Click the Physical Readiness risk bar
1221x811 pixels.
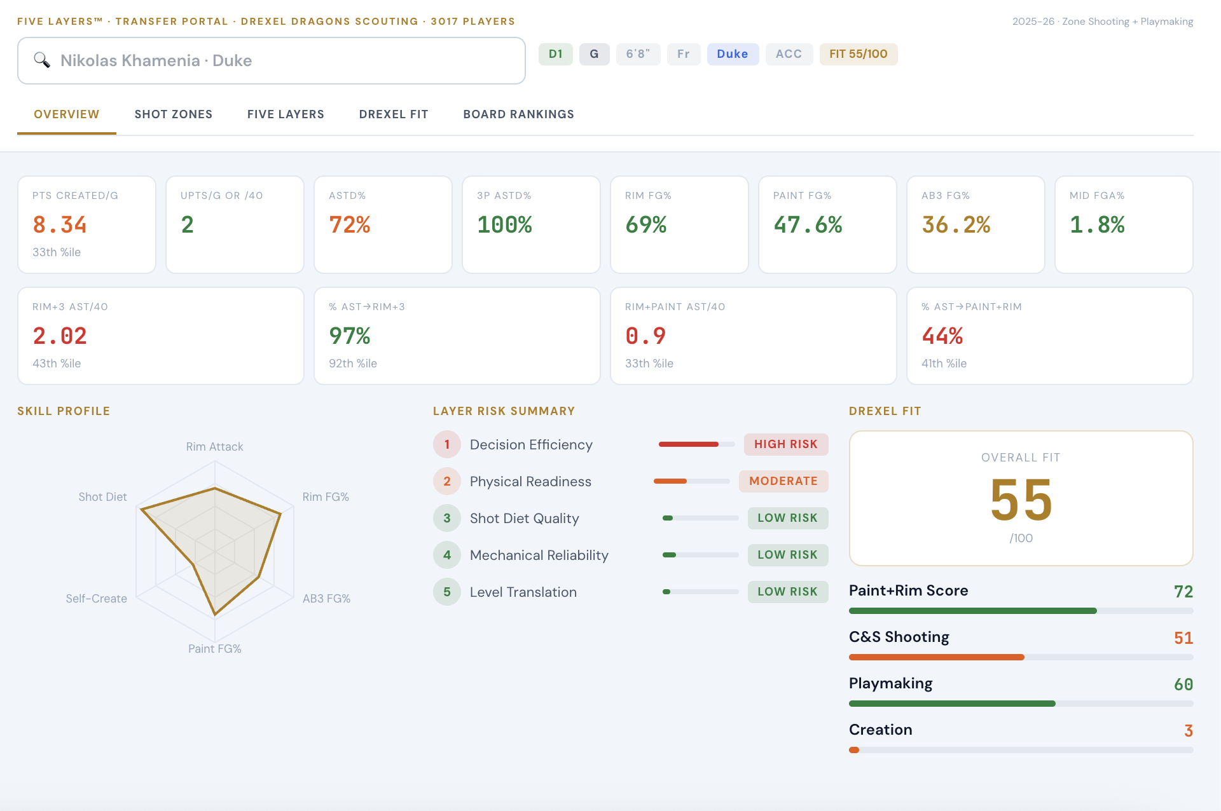coord(692,481)
